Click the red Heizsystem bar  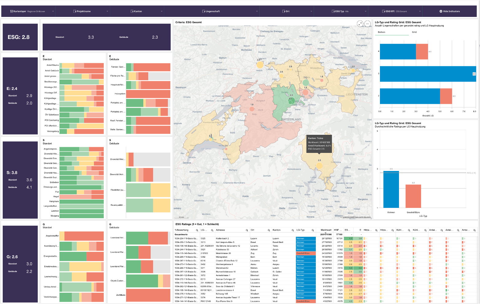148,94
